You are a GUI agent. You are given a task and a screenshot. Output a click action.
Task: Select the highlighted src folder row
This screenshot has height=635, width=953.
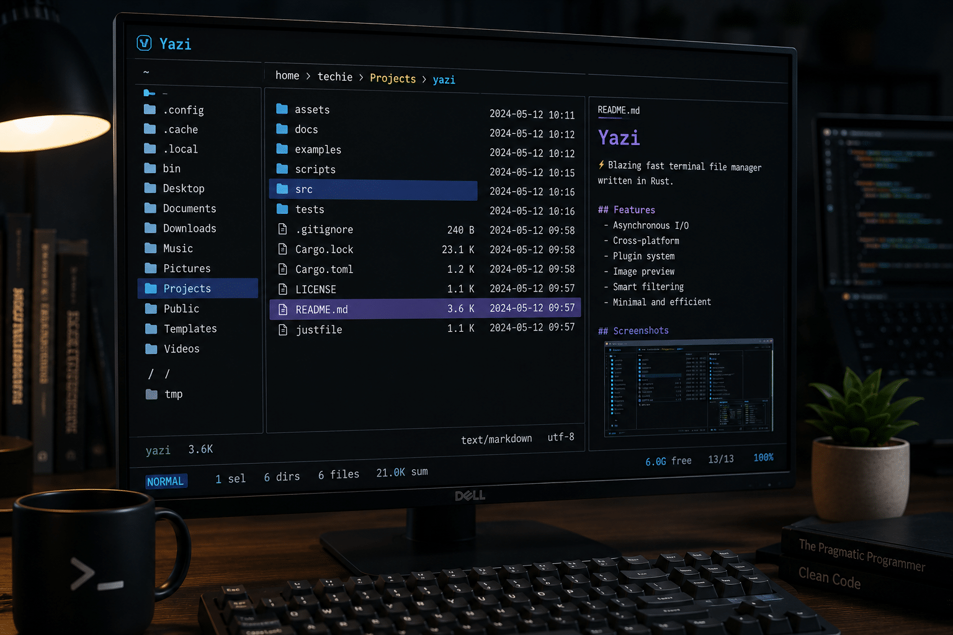coord(374,190)
